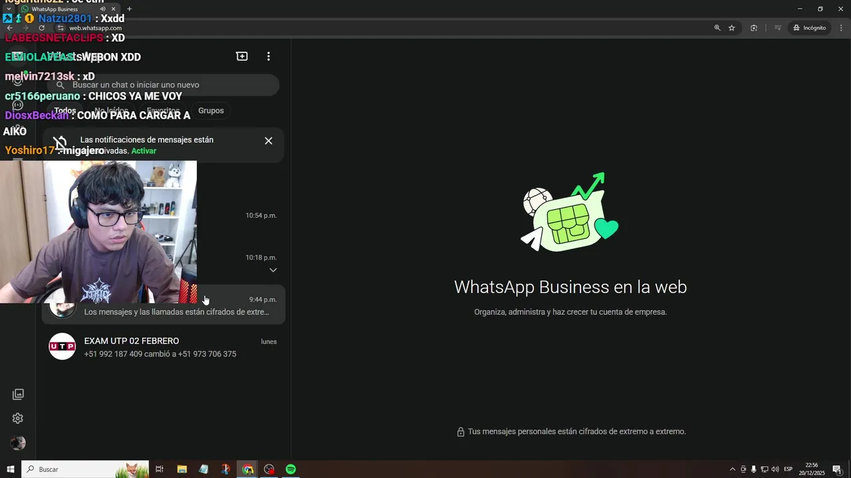This screenshot has width=851, height=478.
Task: Open Google Lens search icon in toolbar
Action: (754, 28)
